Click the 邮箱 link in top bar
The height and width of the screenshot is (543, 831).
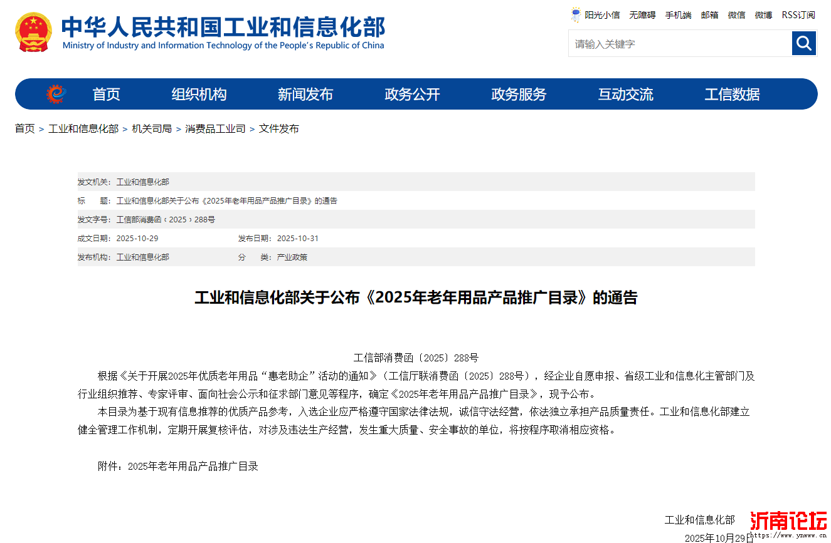(x=709, y=15)
